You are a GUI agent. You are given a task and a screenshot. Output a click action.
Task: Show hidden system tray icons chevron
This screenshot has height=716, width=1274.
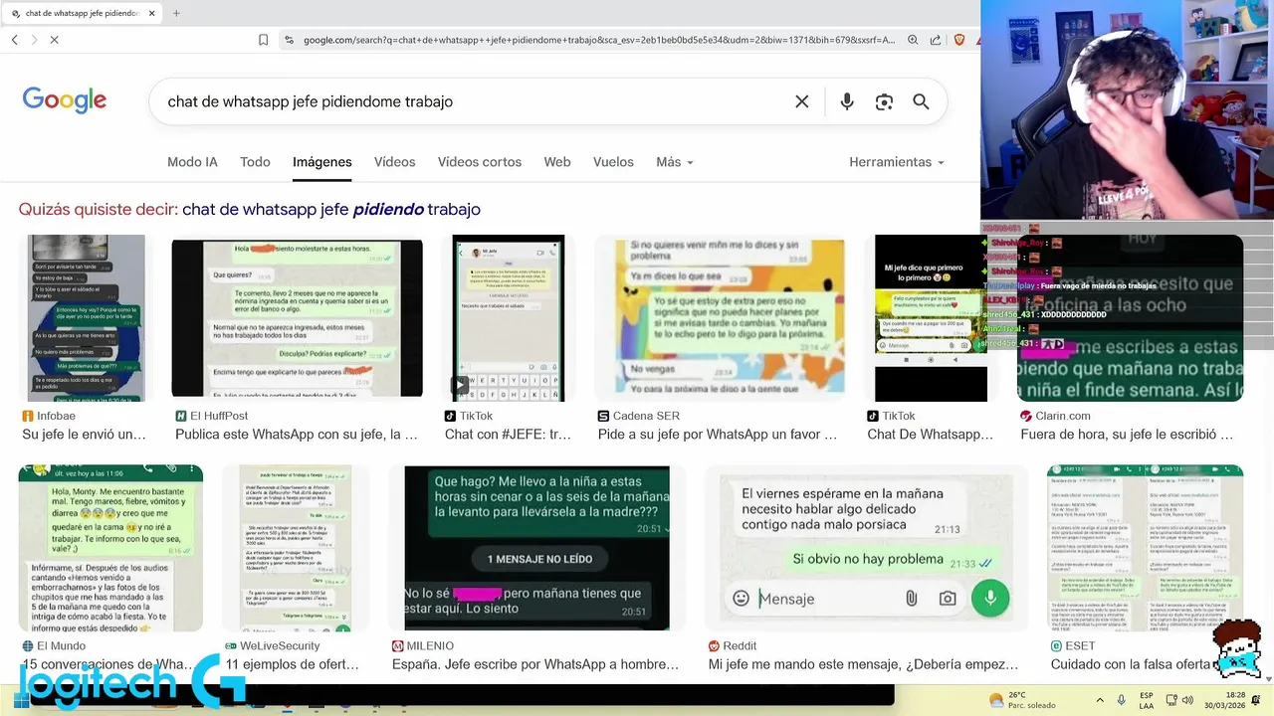(1100, 700)
